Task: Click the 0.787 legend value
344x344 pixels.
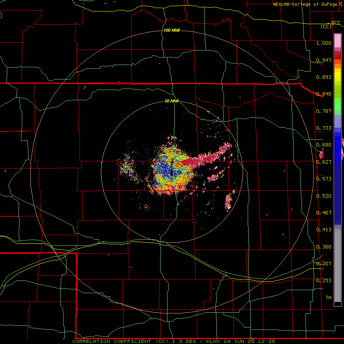Action: 324,111
